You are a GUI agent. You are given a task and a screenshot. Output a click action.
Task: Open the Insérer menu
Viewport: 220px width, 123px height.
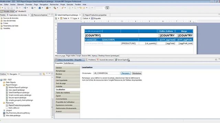13,4
